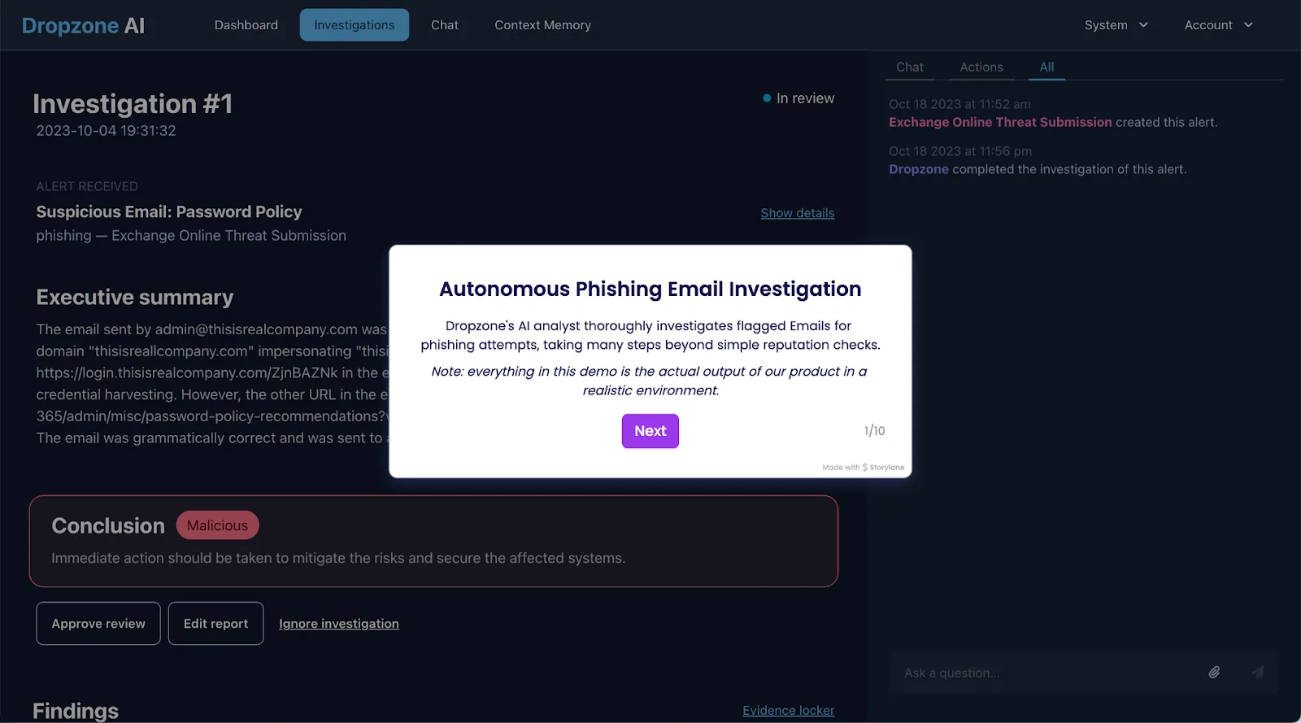Open Context Memory page
The image size is (1301, 723).
543,25
